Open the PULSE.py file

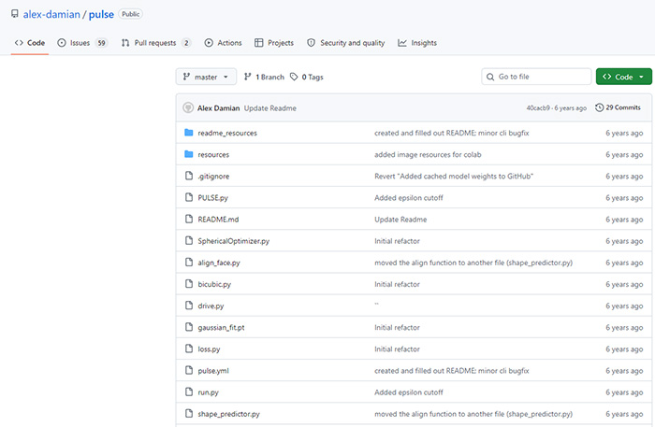pyautogui.click(x=213, y=198)
